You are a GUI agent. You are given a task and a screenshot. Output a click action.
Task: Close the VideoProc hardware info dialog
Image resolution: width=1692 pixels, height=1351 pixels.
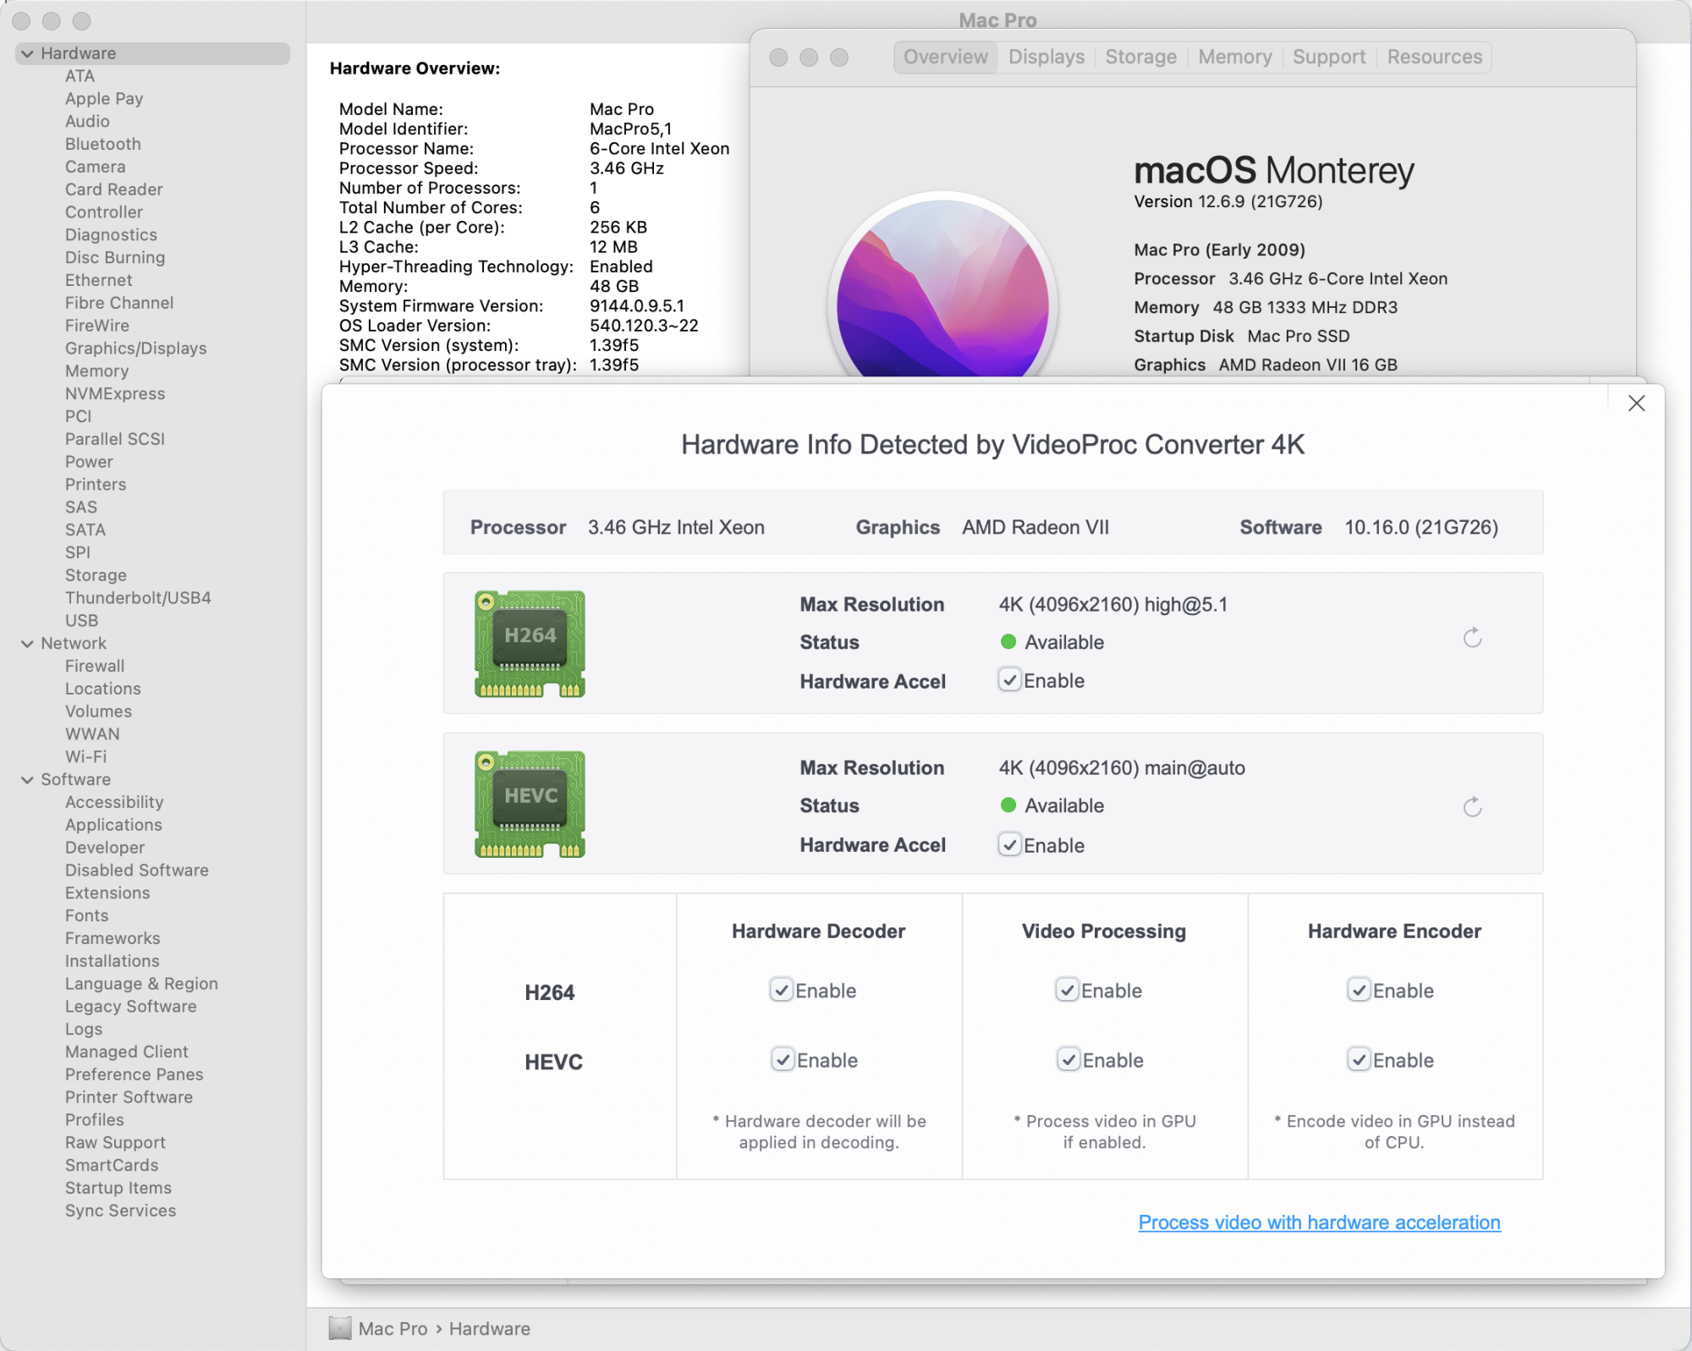pos(1636,404)
